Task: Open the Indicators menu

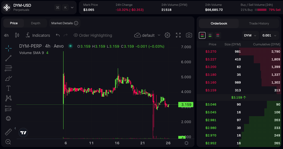Action: tap(38, 35)
